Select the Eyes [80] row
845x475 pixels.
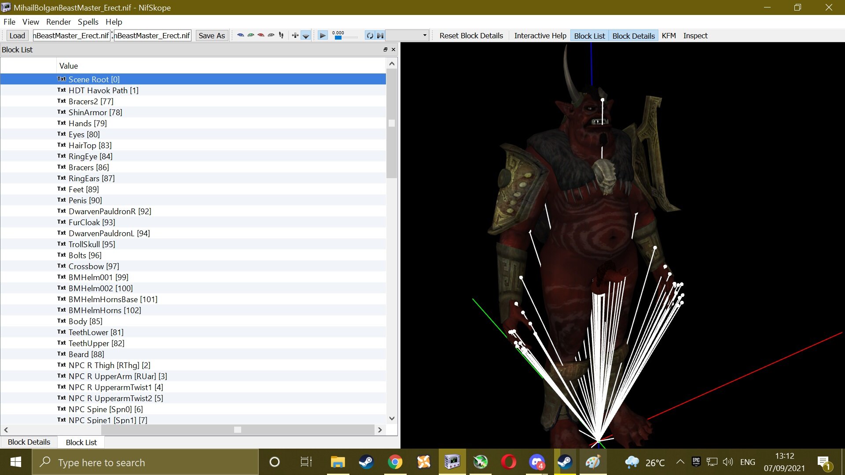pyautogui.click(x=193, y=134)
